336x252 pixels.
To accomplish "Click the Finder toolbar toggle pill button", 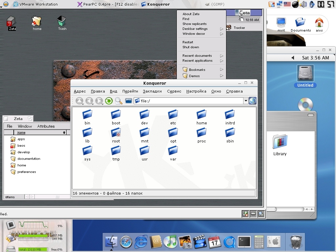I will click(x=311, y=115).
